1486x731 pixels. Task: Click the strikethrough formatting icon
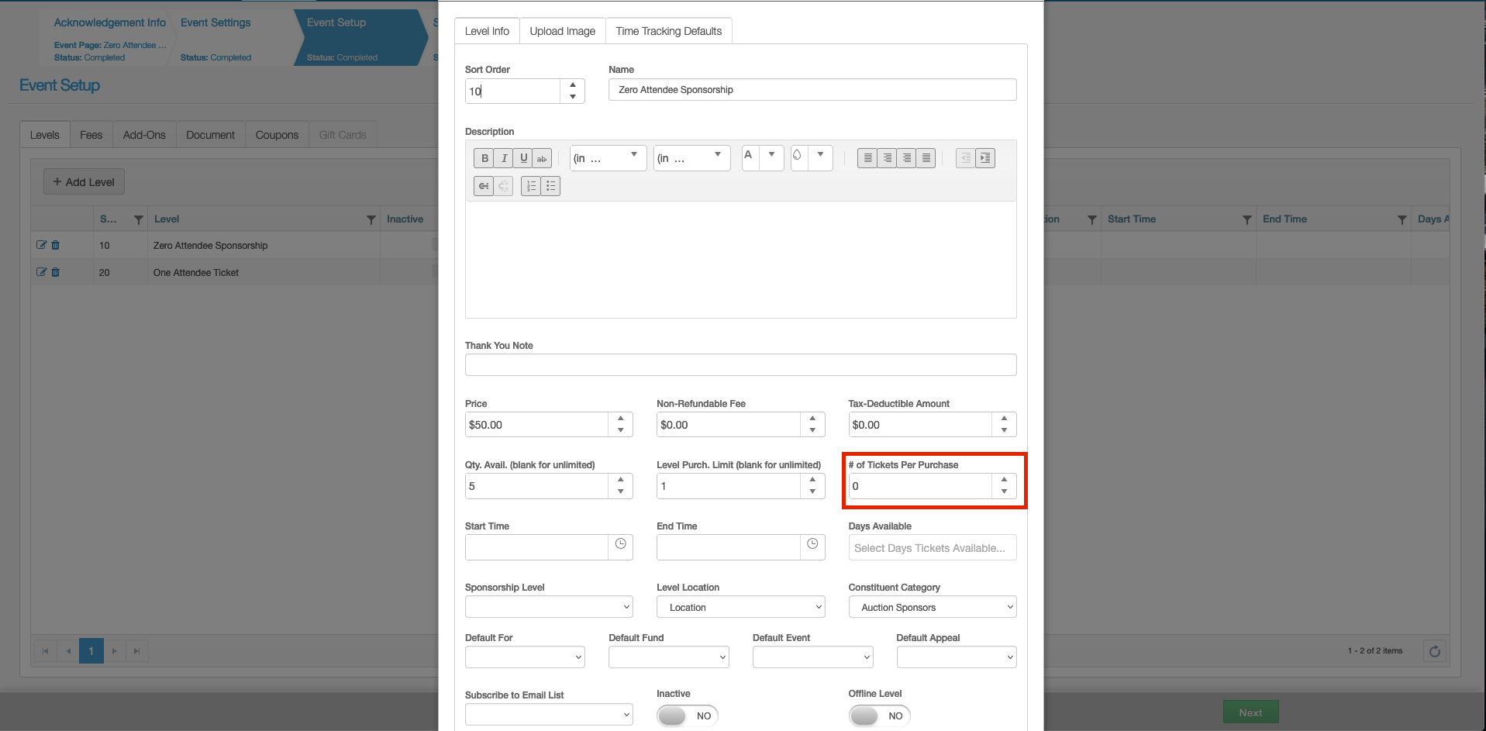(x=542, y=158)
